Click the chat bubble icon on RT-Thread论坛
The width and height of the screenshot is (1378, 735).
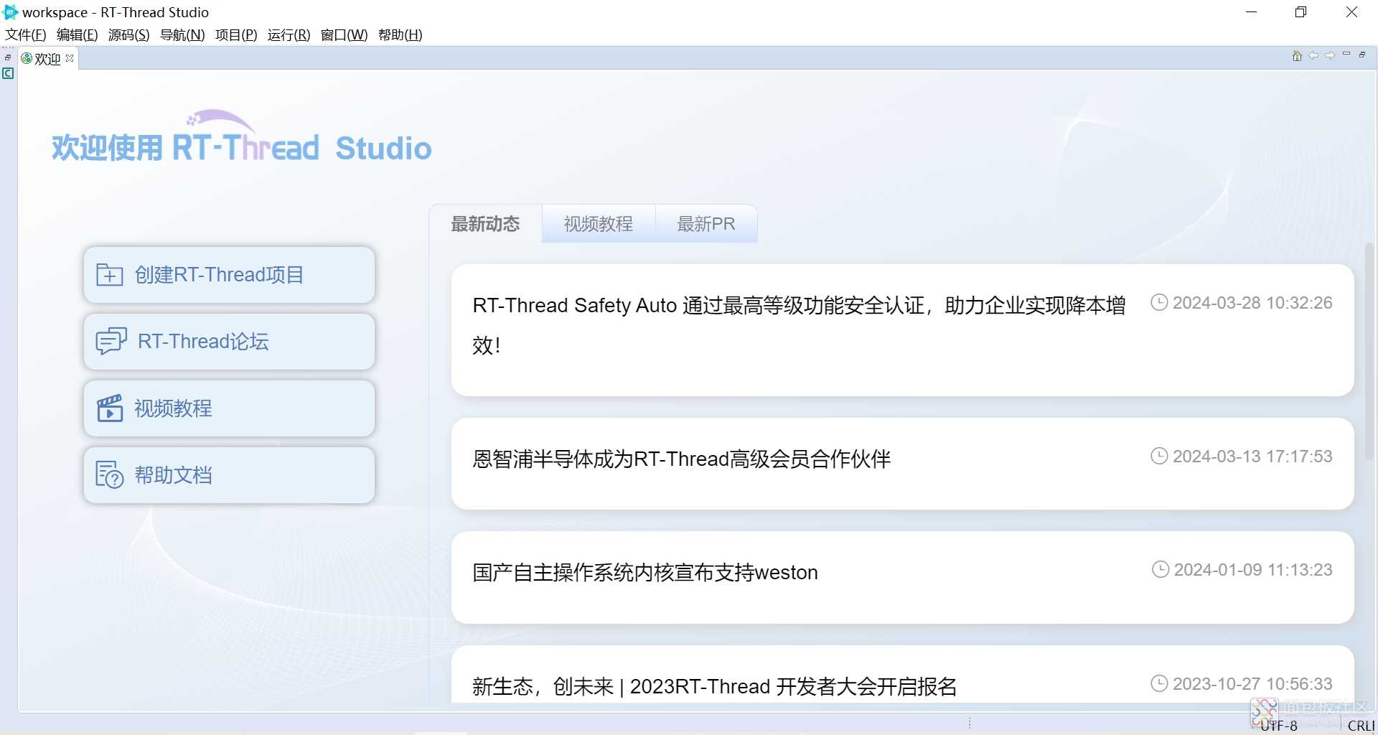(x=111, y=342)
